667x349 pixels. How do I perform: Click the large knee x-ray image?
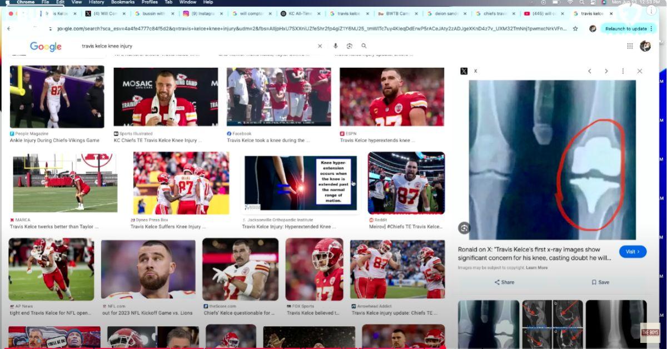552,159
